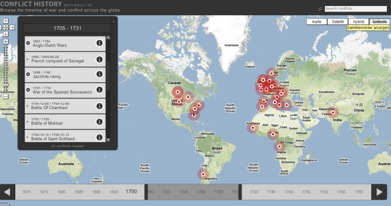This screenshot has height=206, width=391.
Task: View info for Battle of Muktsar
Action: click(99, 121)
